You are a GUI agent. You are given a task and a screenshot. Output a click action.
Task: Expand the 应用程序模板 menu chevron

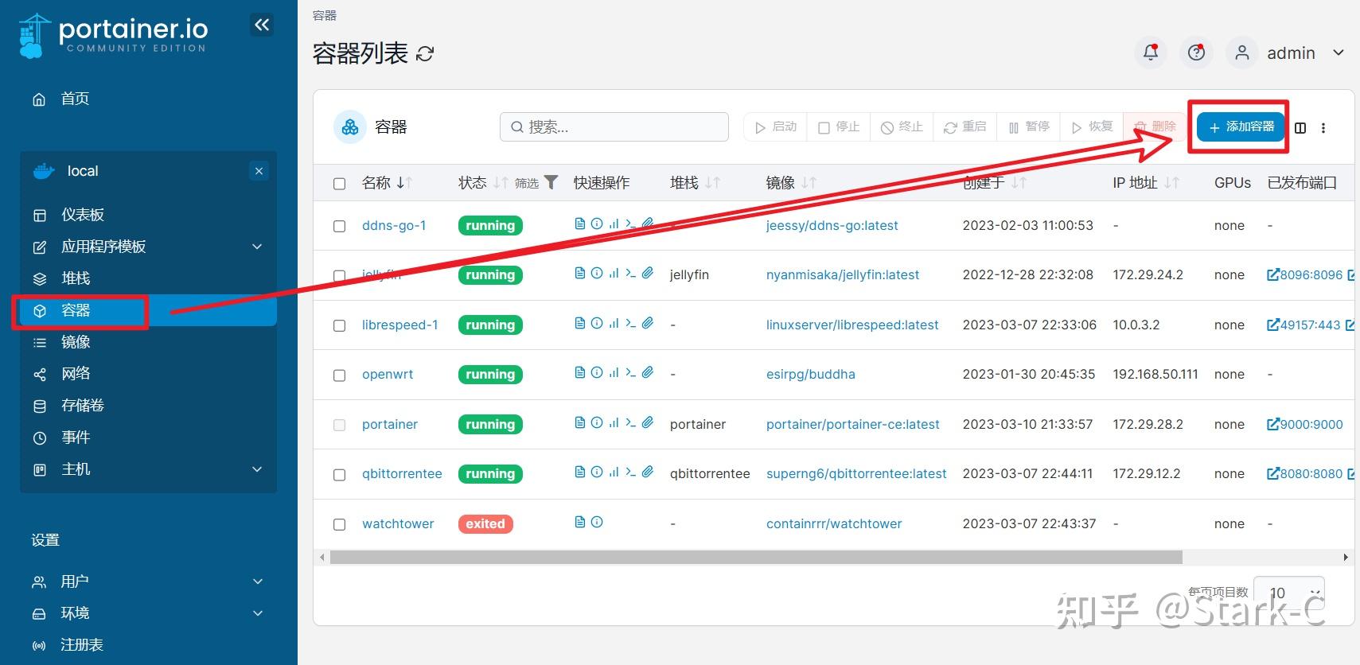(x=257, y=247)
